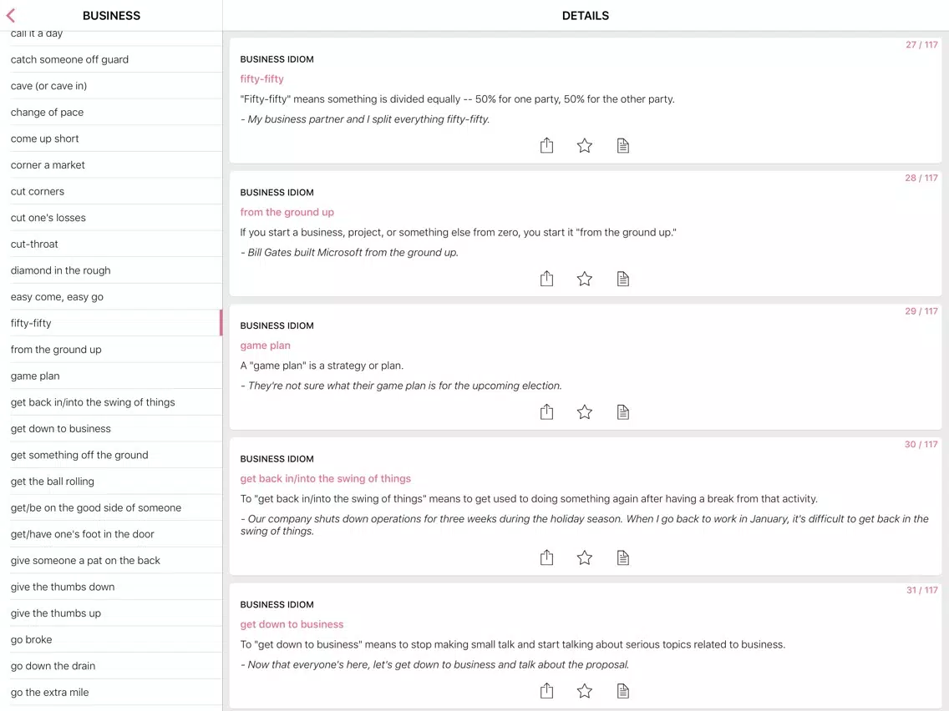Share the fifty-fifty idiom card
949x711 pixels.
(546, 146)
